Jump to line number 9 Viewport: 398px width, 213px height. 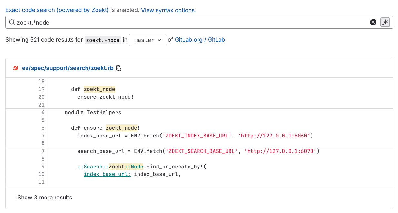[43, 167]
